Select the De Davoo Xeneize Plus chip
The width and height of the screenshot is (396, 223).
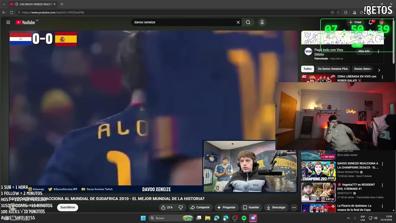(x=333, y=69)
